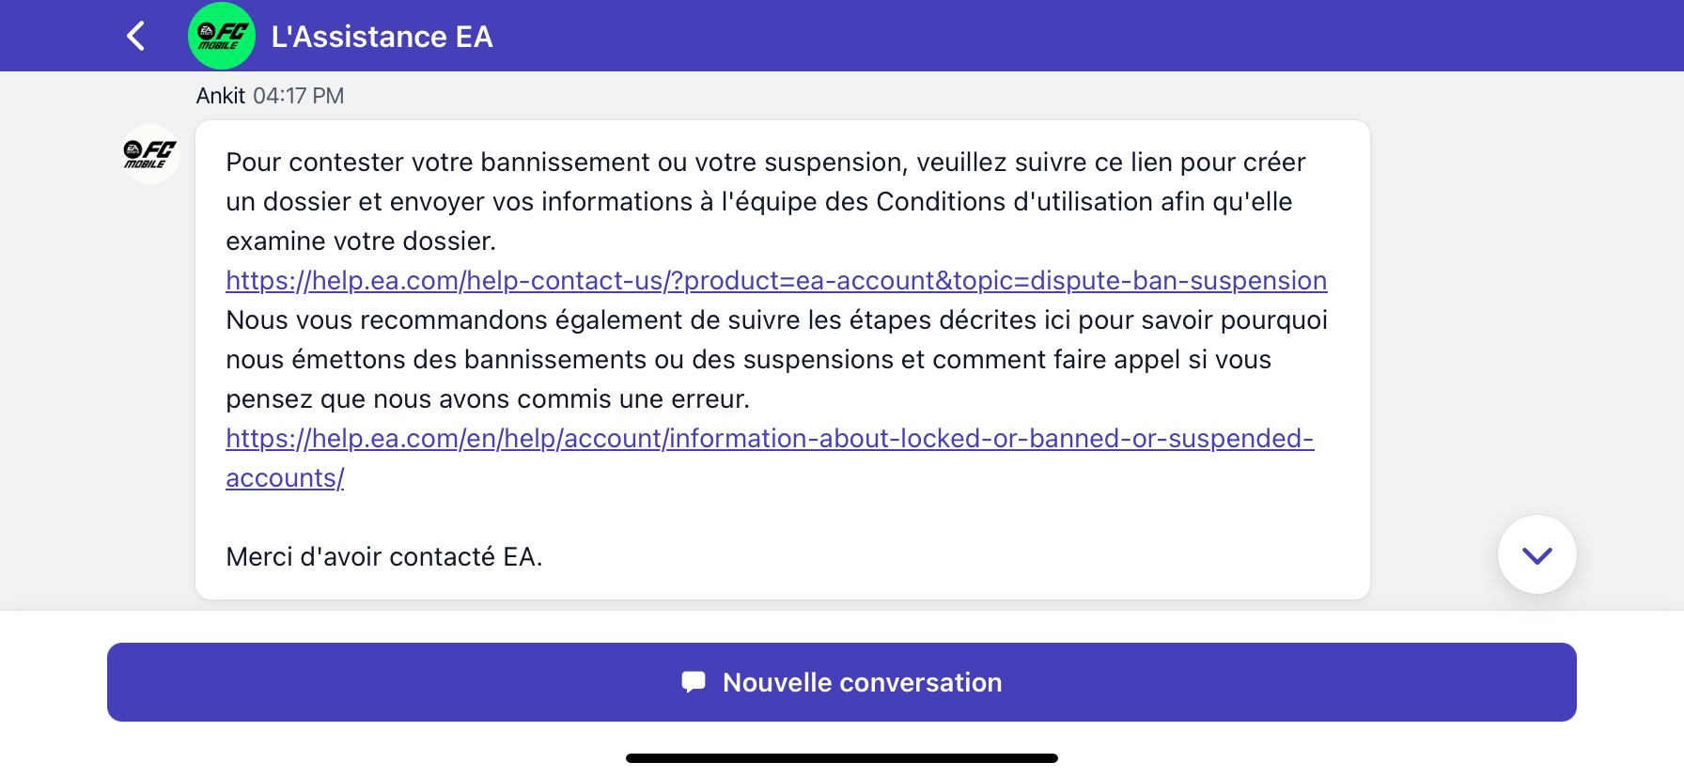1684x778 pixels.
Task: Tap the "L'Assistance EA" header title
Action: [382, 37]
